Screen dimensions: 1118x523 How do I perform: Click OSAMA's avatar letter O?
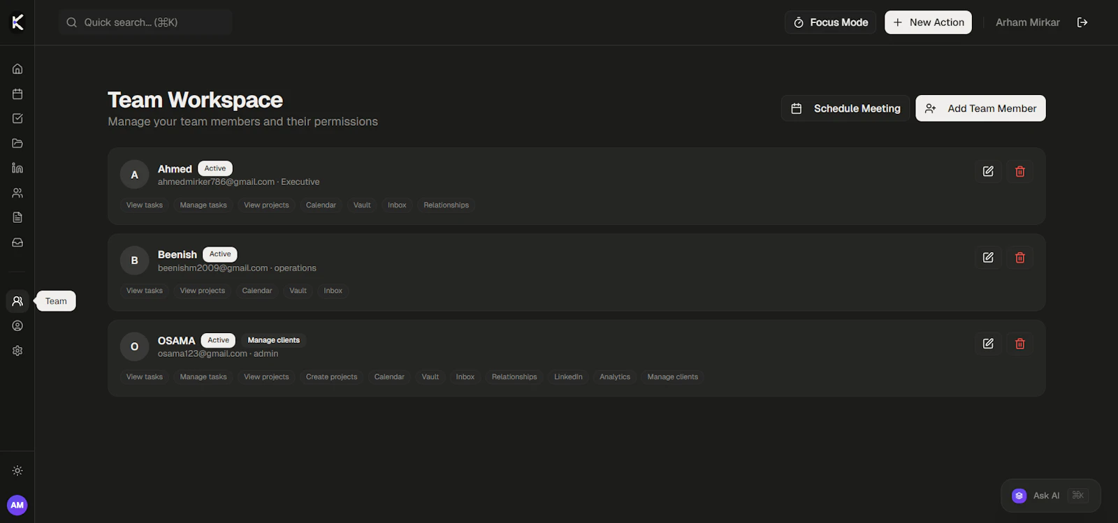click(x=135, y=346)
